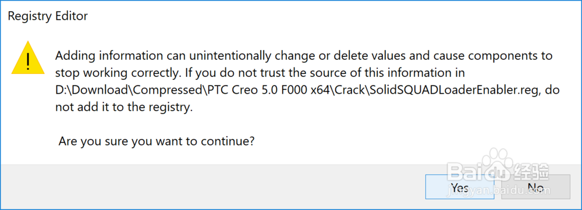This screenshot has height=210, width=582.
Task: Click the empty title bar right of the title
Action: coord(334,16)
